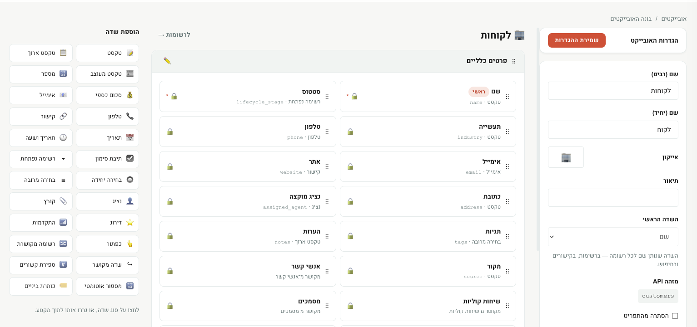Screen dimensions: 697x327
Task: Go to אובייקטים in the breadcrumb
Action: [674, 19]
